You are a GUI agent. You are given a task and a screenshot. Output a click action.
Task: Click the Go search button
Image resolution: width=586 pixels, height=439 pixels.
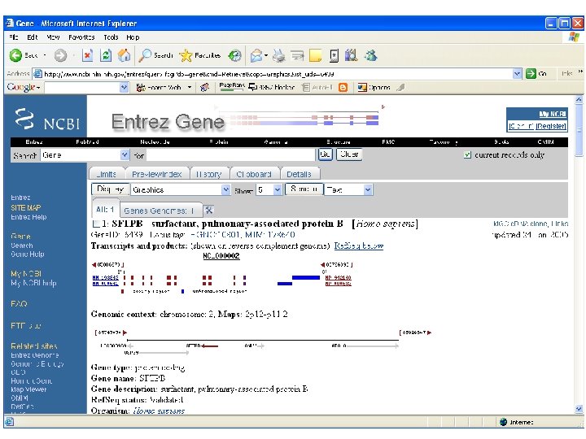325,154
